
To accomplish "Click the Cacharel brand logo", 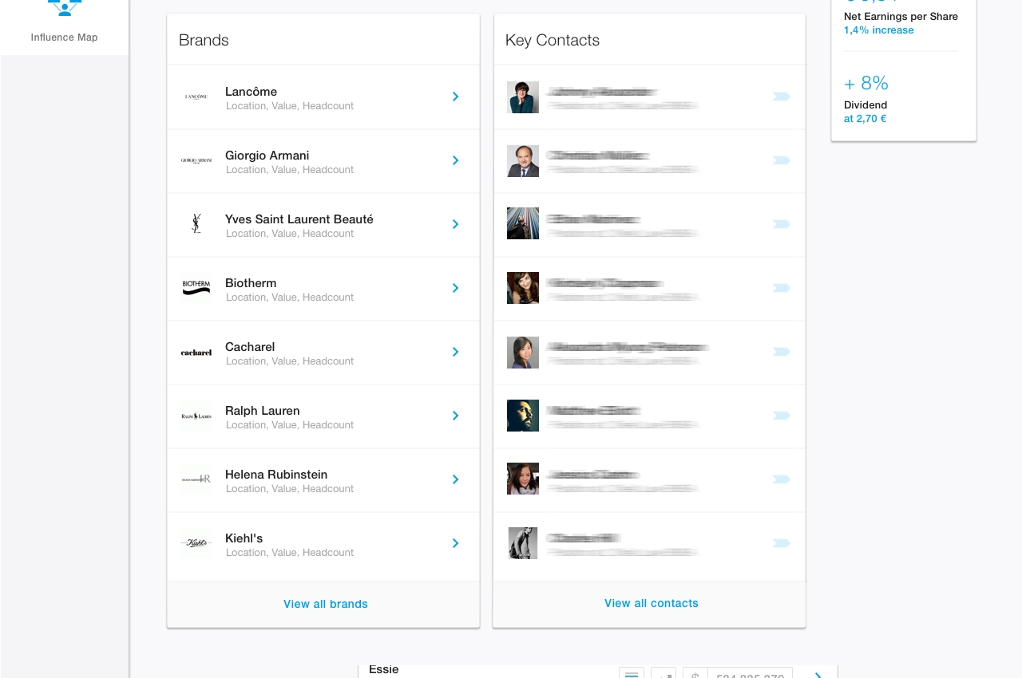I will (196, 352).
